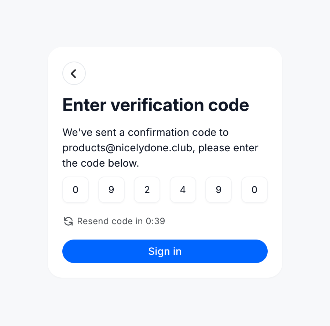Viewport: 330px width, 326px height.
Task: Select the third verification box containing 2
Action: tap(147, 190)
